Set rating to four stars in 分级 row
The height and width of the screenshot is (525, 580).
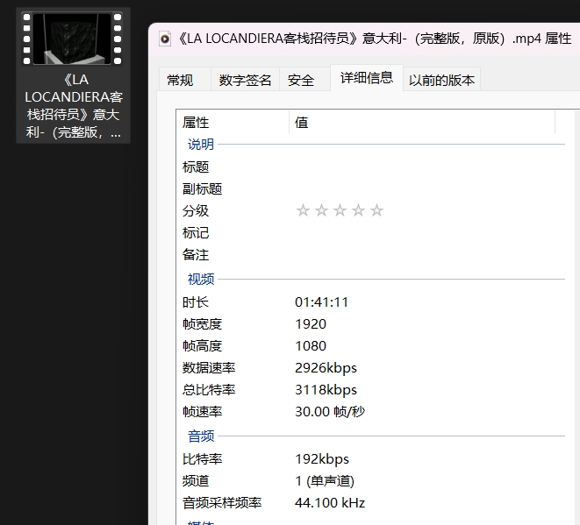coord(358,210)
